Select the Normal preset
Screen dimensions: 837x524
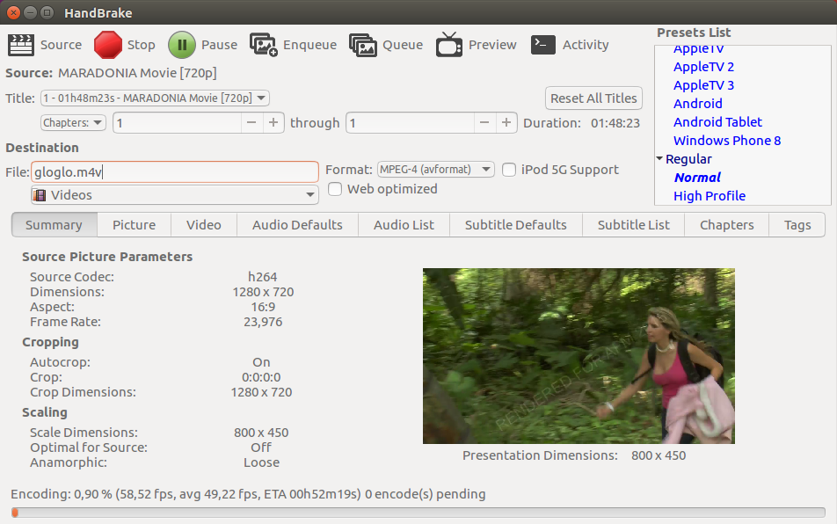[697, 177]
